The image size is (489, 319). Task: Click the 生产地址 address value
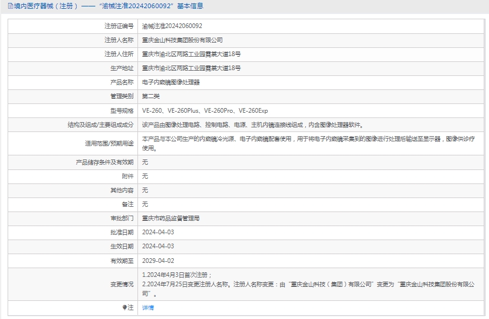pos(191,68)
